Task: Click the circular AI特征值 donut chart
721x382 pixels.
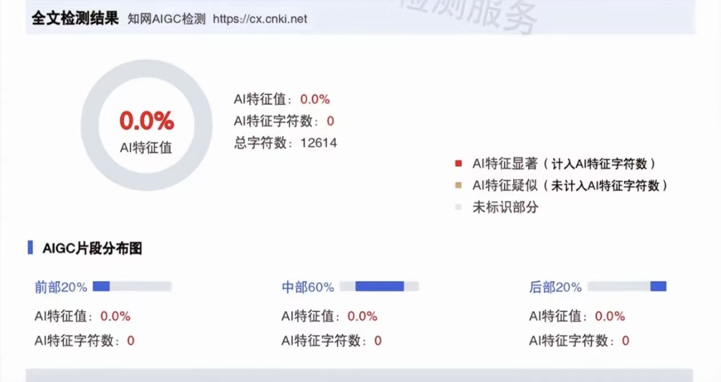Action: coord(146,125)
